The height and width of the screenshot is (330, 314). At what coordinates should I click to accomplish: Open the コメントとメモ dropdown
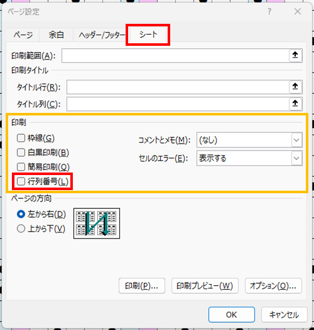[x=249, y=140]
